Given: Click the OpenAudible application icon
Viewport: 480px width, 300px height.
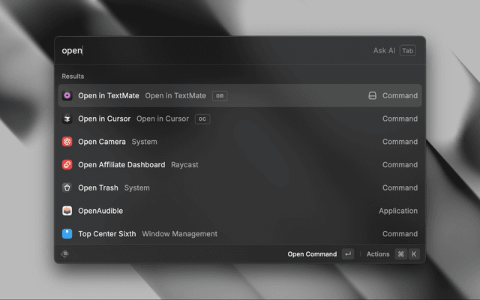Looking at the screenshot, I should coord(67,211).
